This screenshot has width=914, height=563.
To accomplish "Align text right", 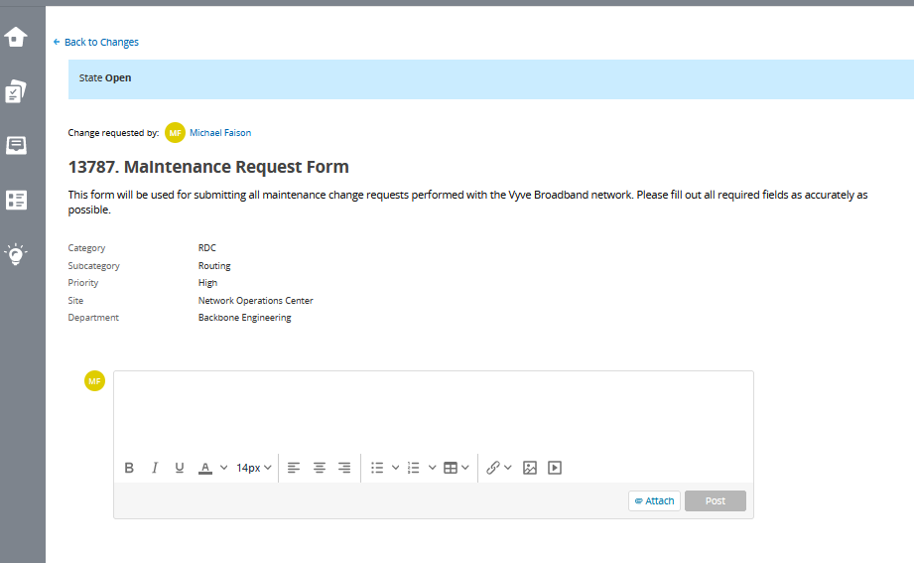I will click(344, 468).
